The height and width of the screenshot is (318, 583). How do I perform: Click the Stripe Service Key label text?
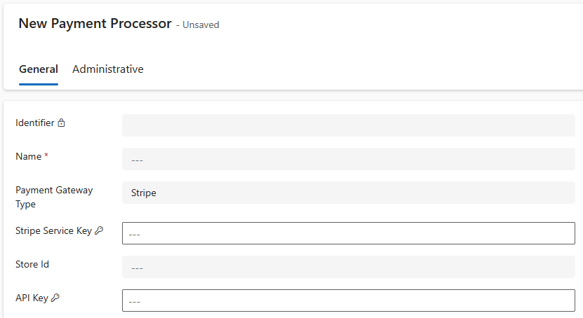pos(53,230)
